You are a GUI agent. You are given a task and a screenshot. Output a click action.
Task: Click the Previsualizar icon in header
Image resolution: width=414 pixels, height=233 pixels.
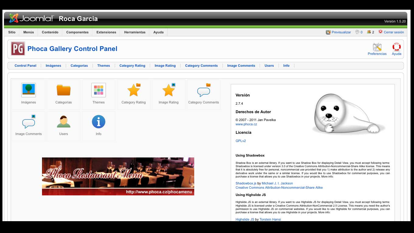(328, 32)
